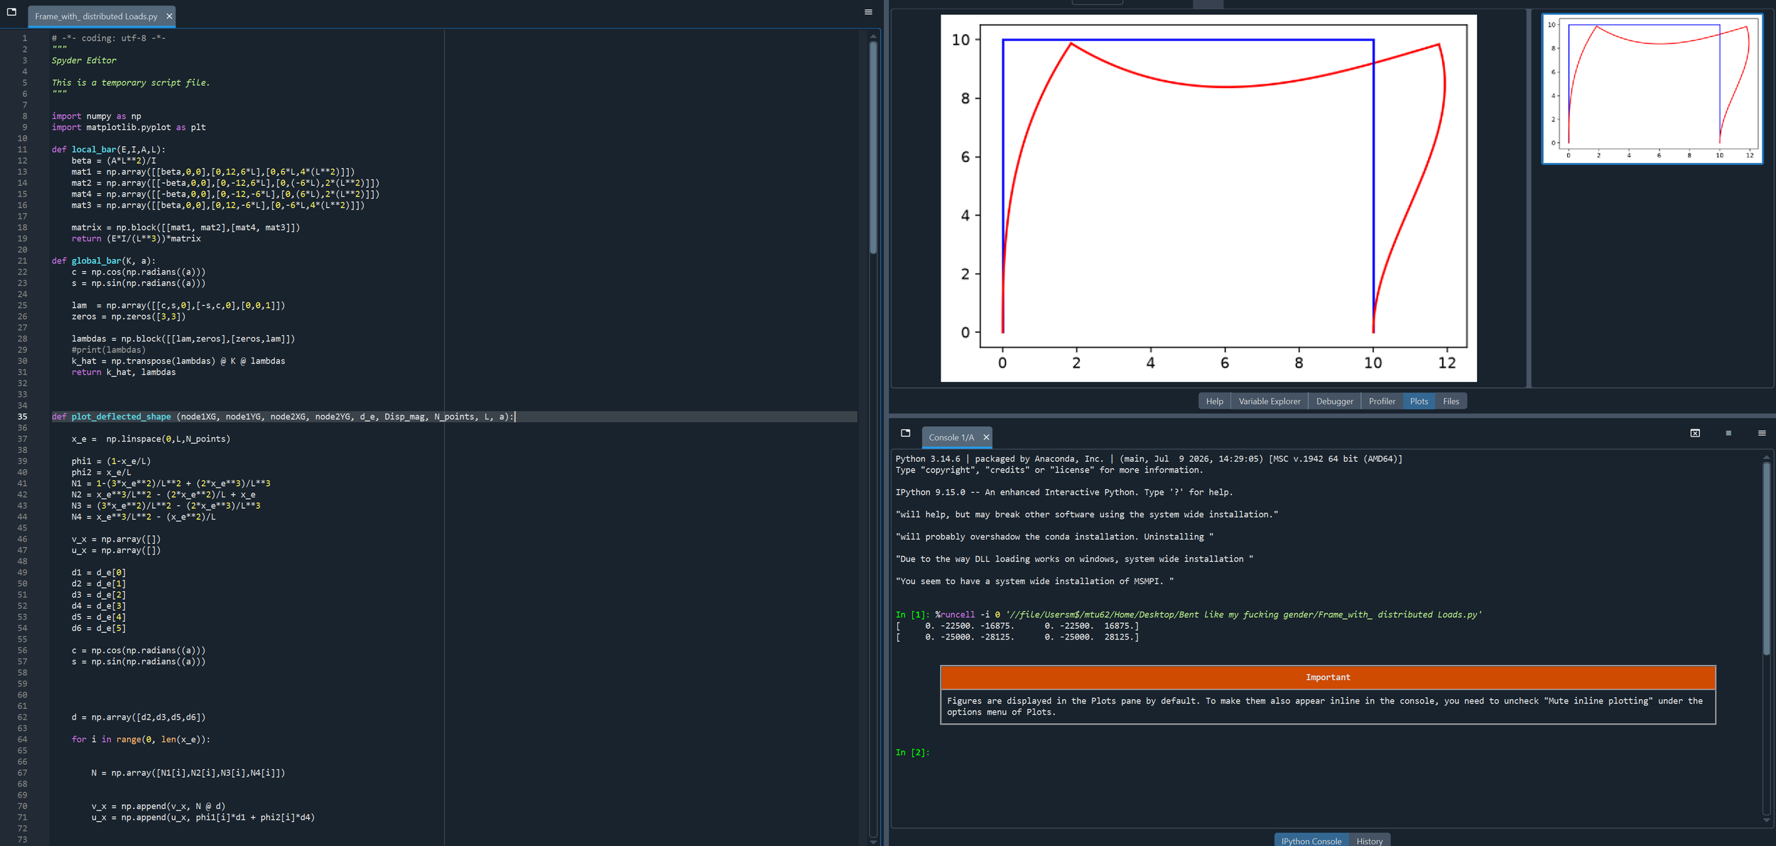The image size is (1776, 846).
Task: Click the editor vertical scrollbar handle
Action: [873, 147]
